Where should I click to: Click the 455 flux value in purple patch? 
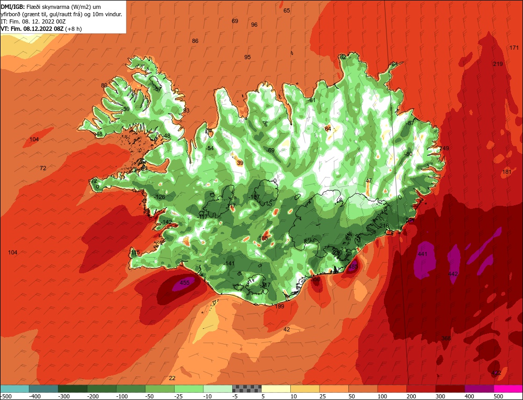point(185,283)
